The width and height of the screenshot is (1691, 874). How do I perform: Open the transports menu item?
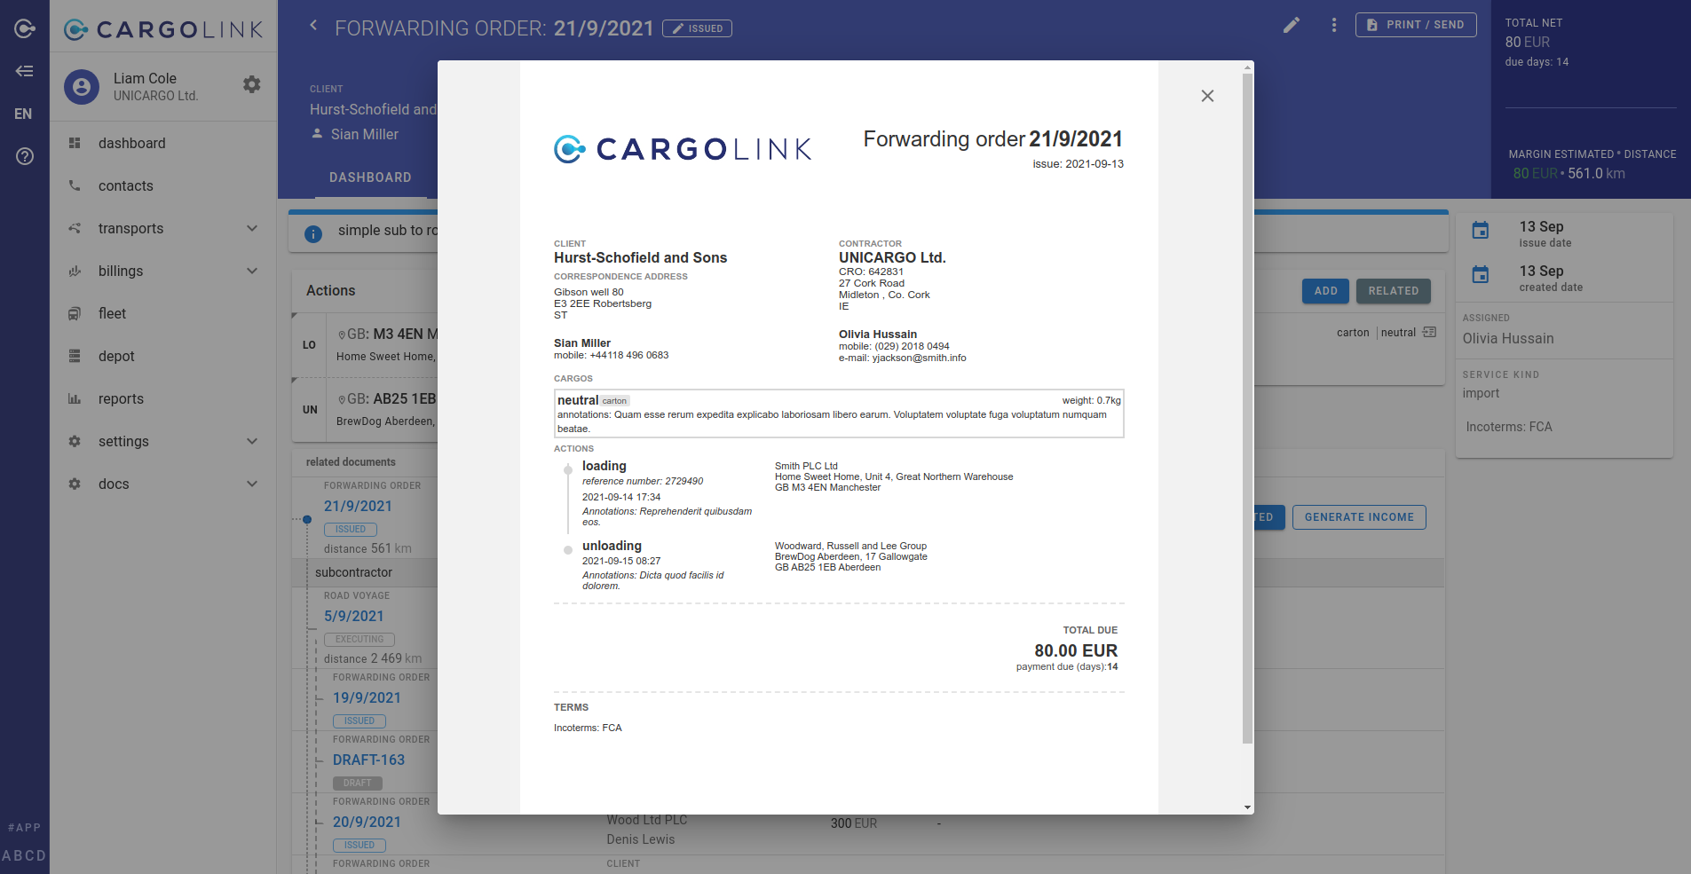[x=163, y=228]
